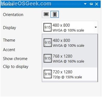Screen dimensions: 102x97
Task: Collapse the Display dropdown using its arrow
Action: (x=96, y=27)
